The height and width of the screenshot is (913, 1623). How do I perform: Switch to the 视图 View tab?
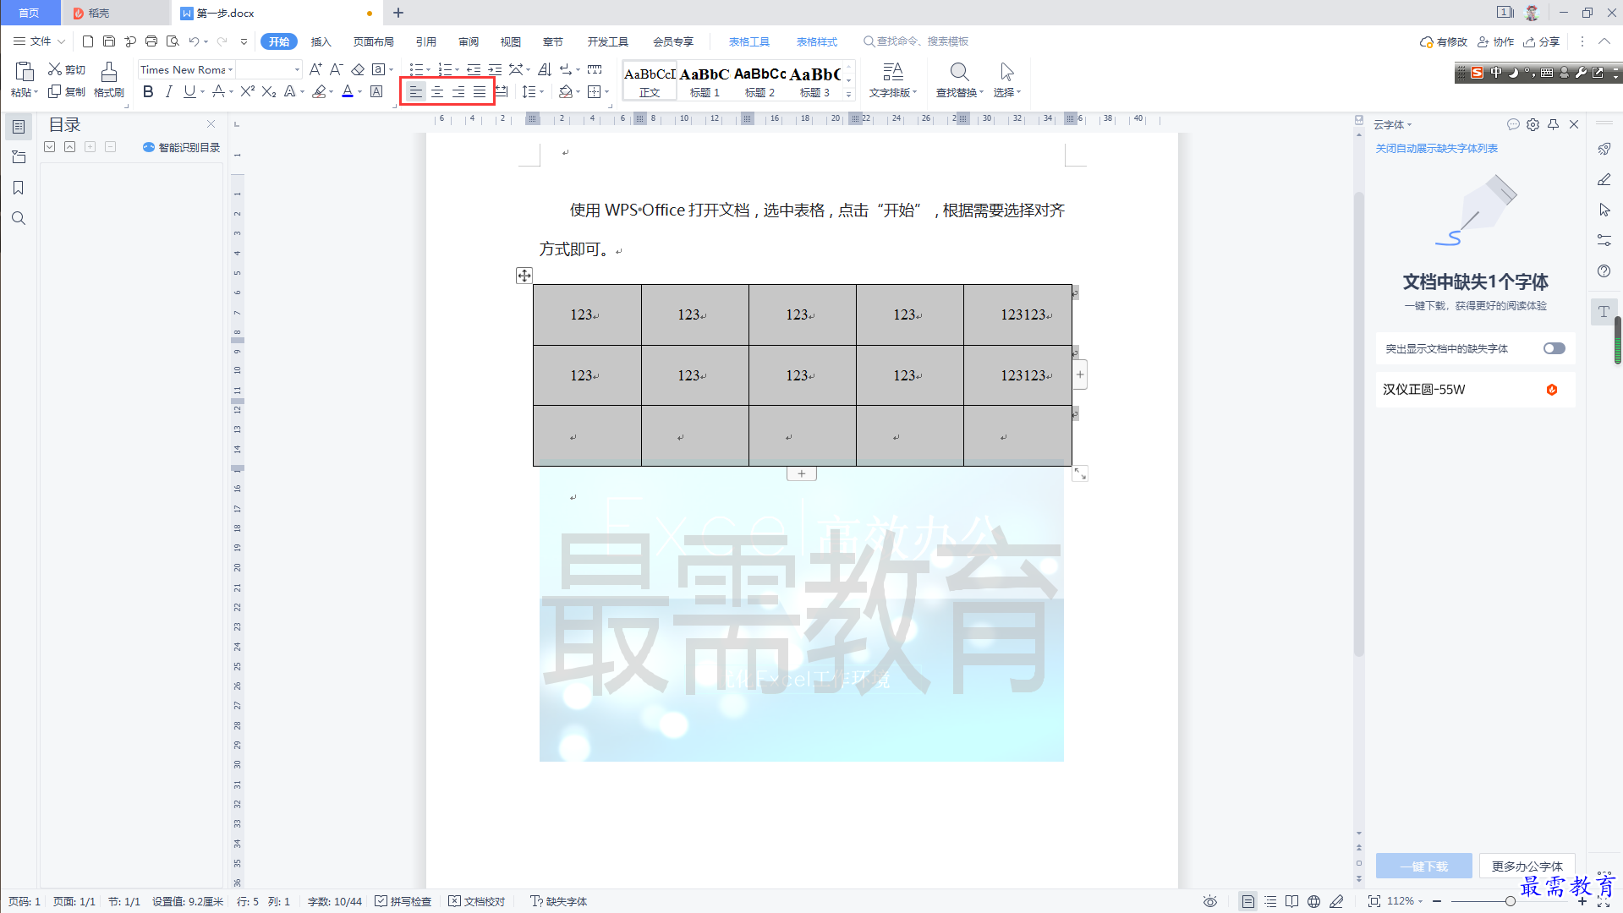511,41
